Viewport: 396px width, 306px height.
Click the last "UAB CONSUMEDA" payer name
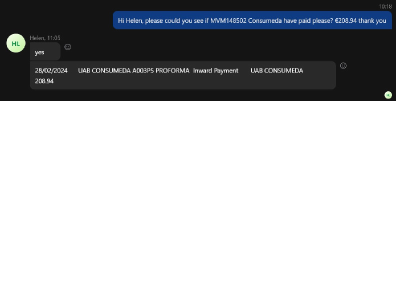[276, 70]
